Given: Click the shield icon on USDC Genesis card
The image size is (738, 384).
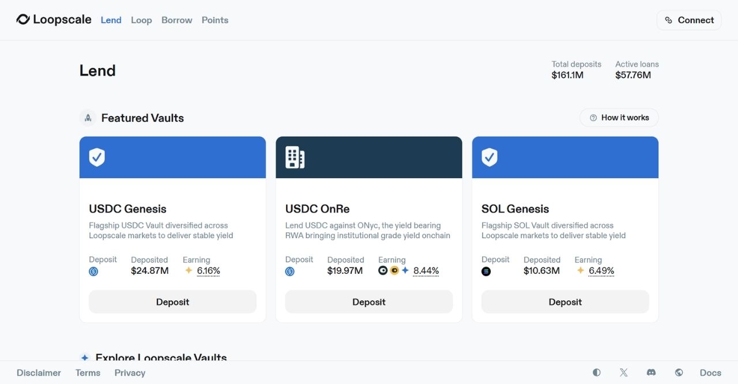Looking at the screenshot, I should tap(97, 157).
